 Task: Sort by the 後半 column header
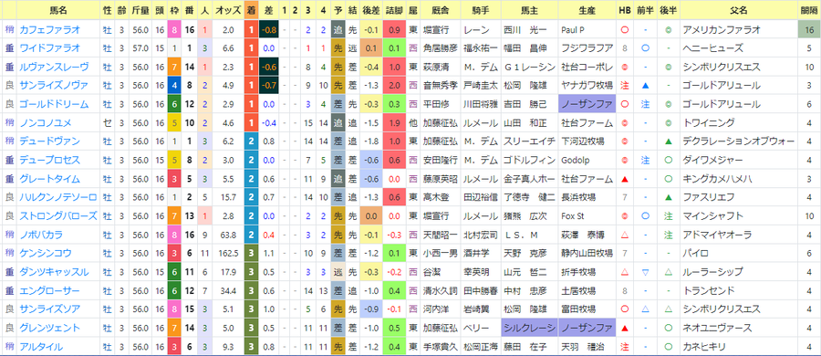click(x=668, y=10)
